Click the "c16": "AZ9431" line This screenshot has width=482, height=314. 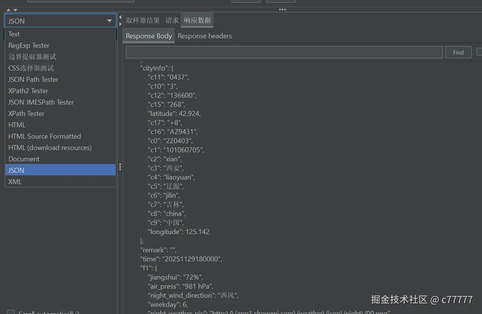[173, 132]
